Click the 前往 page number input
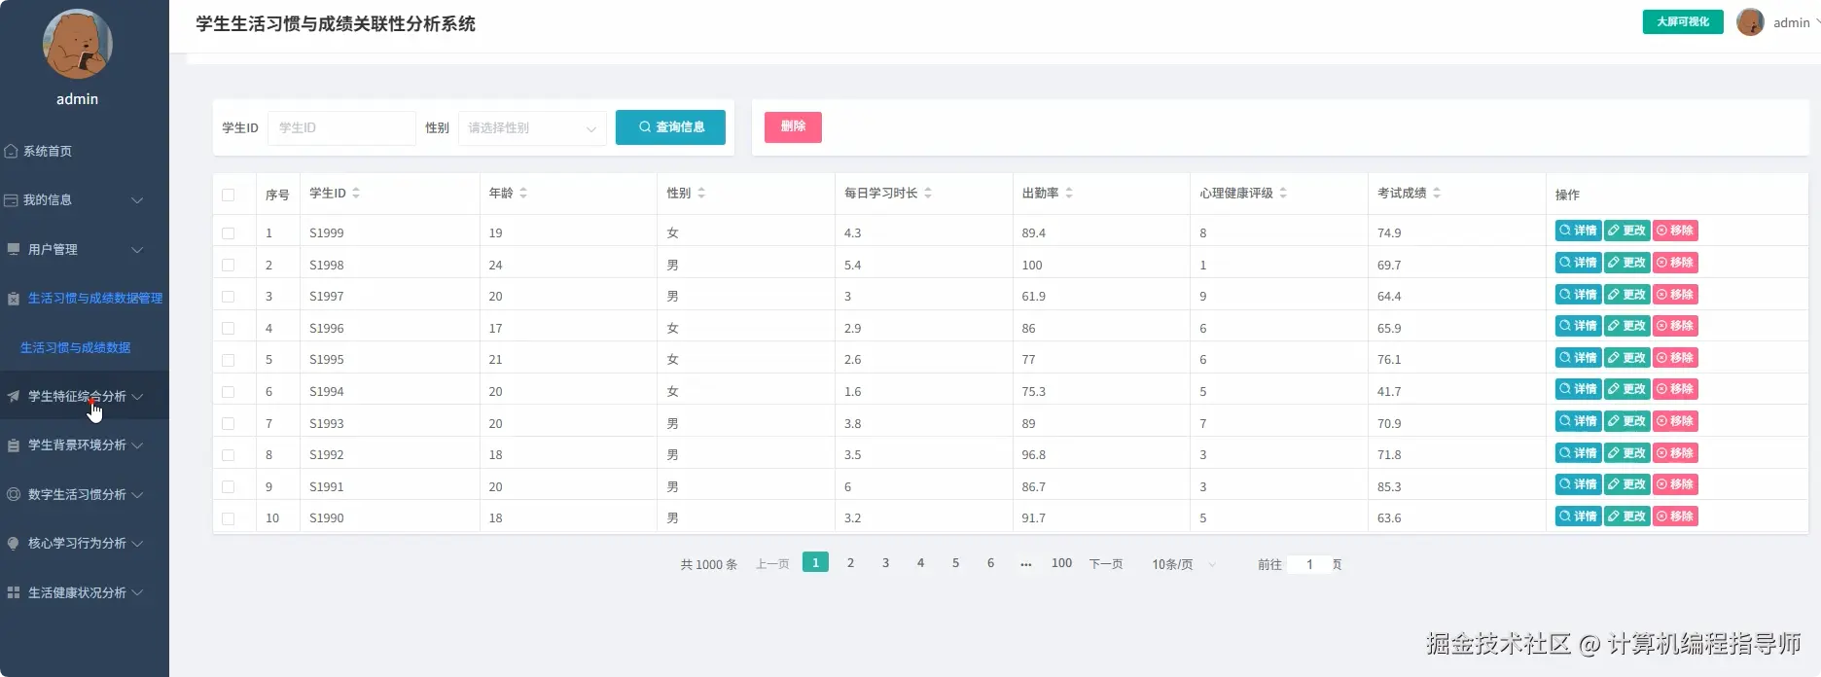 tap(1309, 564)
